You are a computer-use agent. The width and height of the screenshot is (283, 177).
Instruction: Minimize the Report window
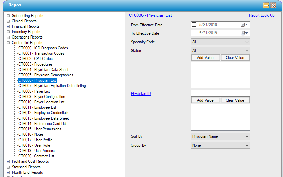coord(266,5)
